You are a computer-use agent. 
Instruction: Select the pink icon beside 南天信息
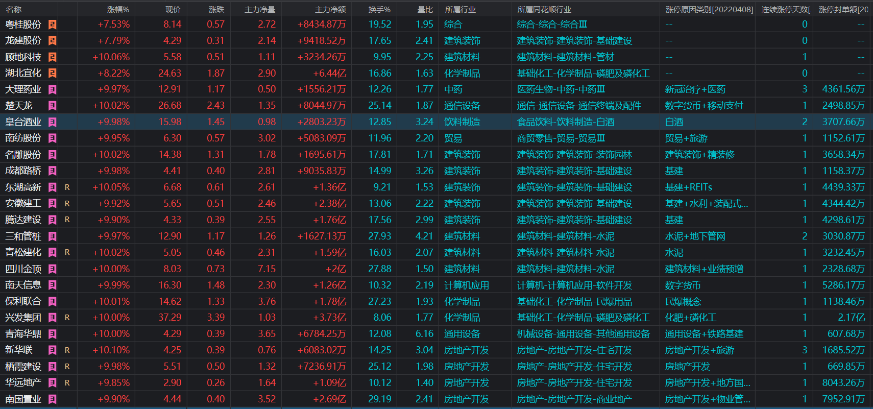[x=52, y=285]
